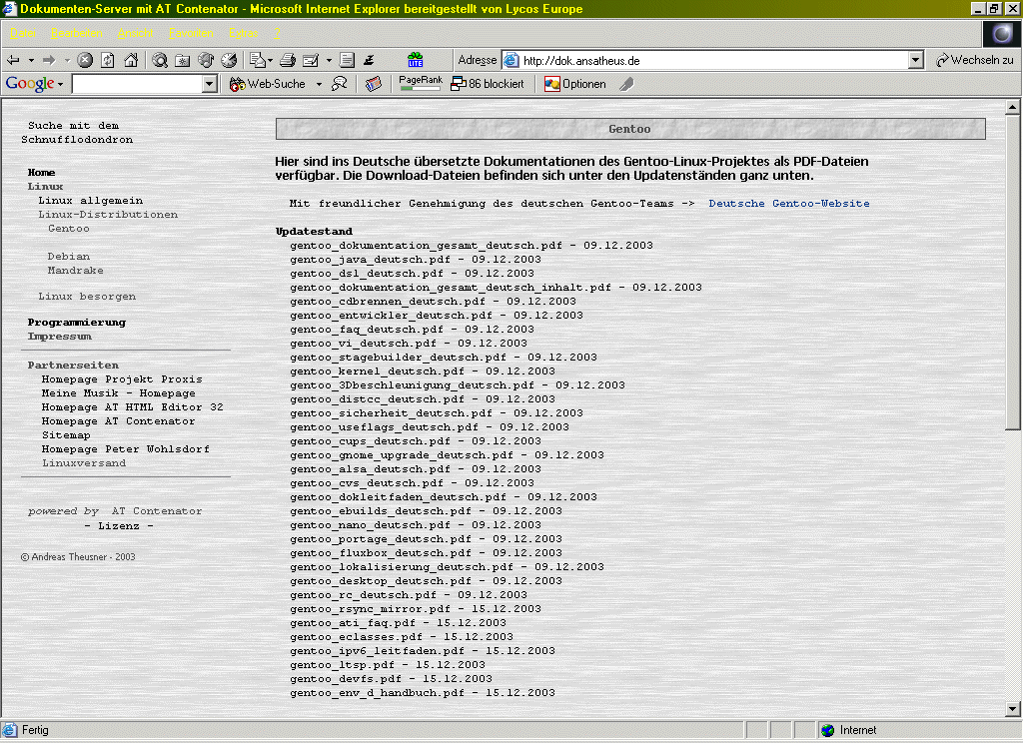Go back with the Back arrow
1023x743 pixels.
point(13,61)
